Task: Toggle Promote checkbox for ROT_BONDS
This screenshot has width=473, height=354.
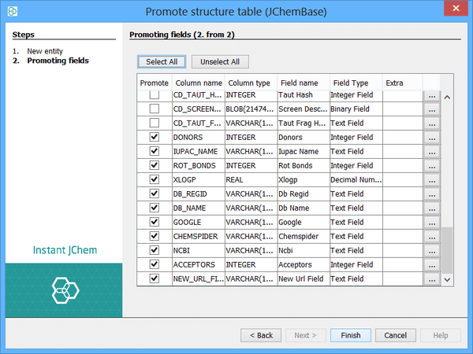Action: point(155,165)
